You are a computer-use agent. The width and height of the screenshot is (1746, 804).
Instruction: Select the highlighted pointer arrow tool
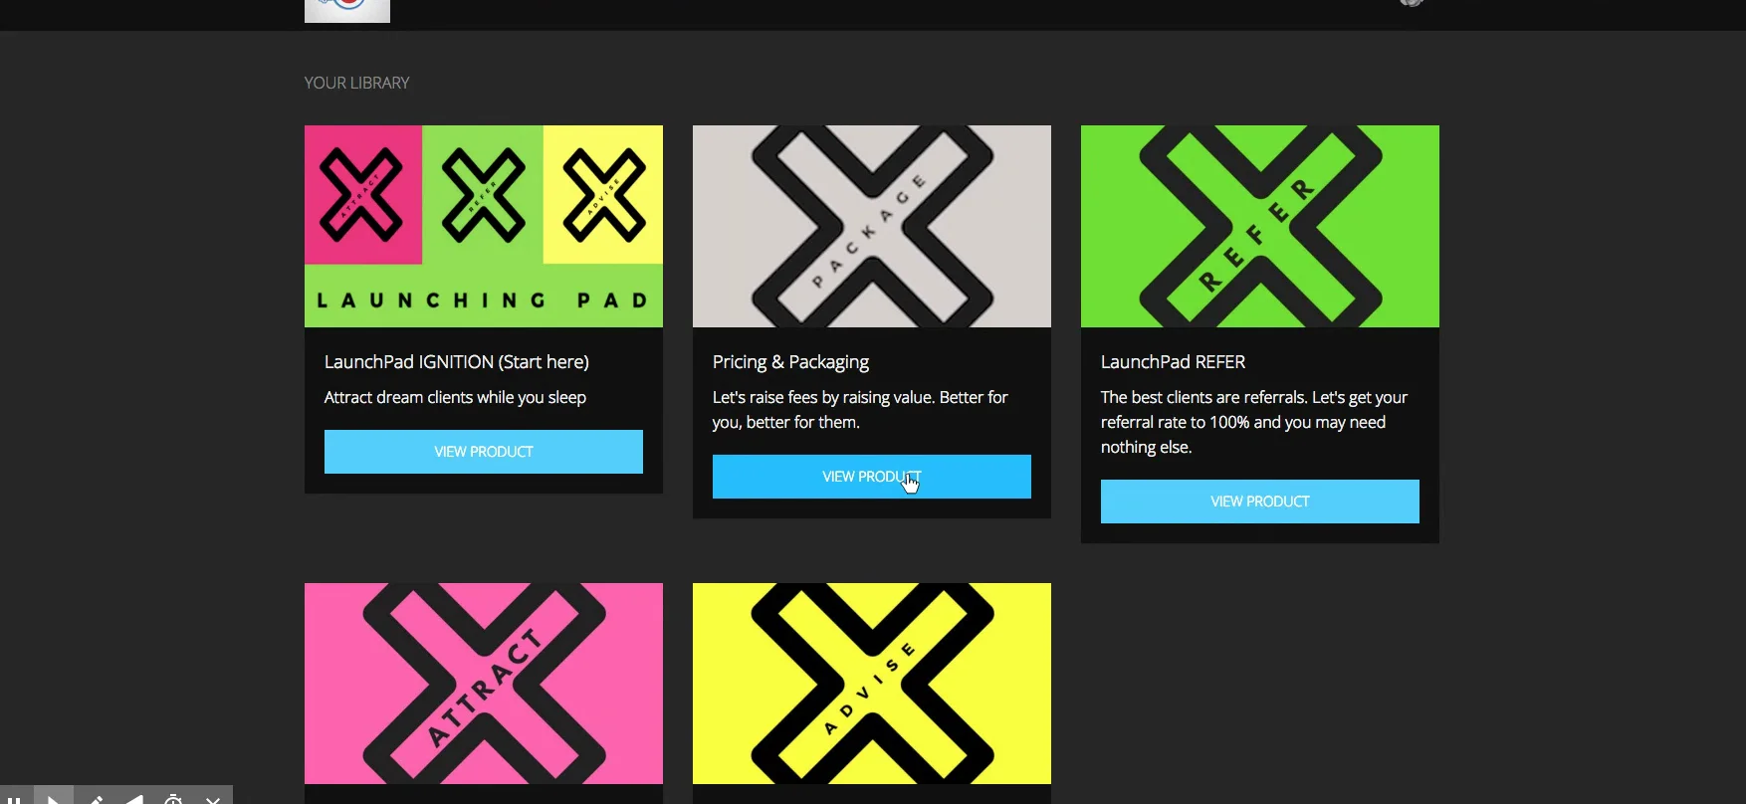(x=54, y=797)
